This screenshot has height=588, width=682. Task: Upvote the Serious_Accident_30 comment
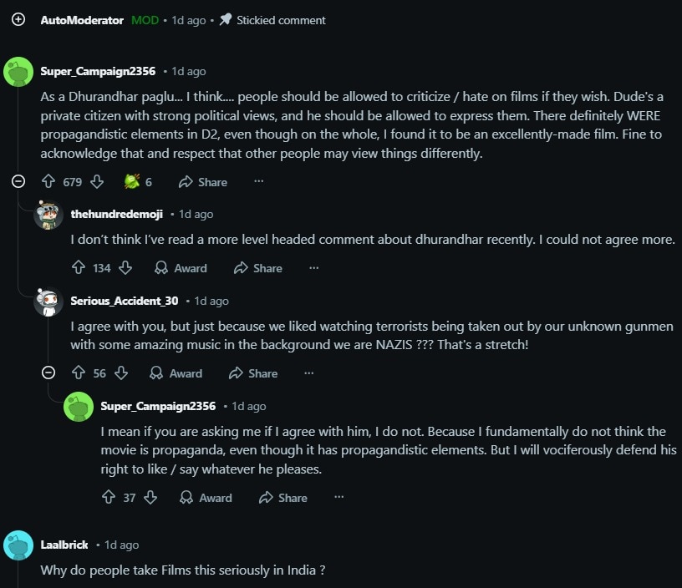79,373
